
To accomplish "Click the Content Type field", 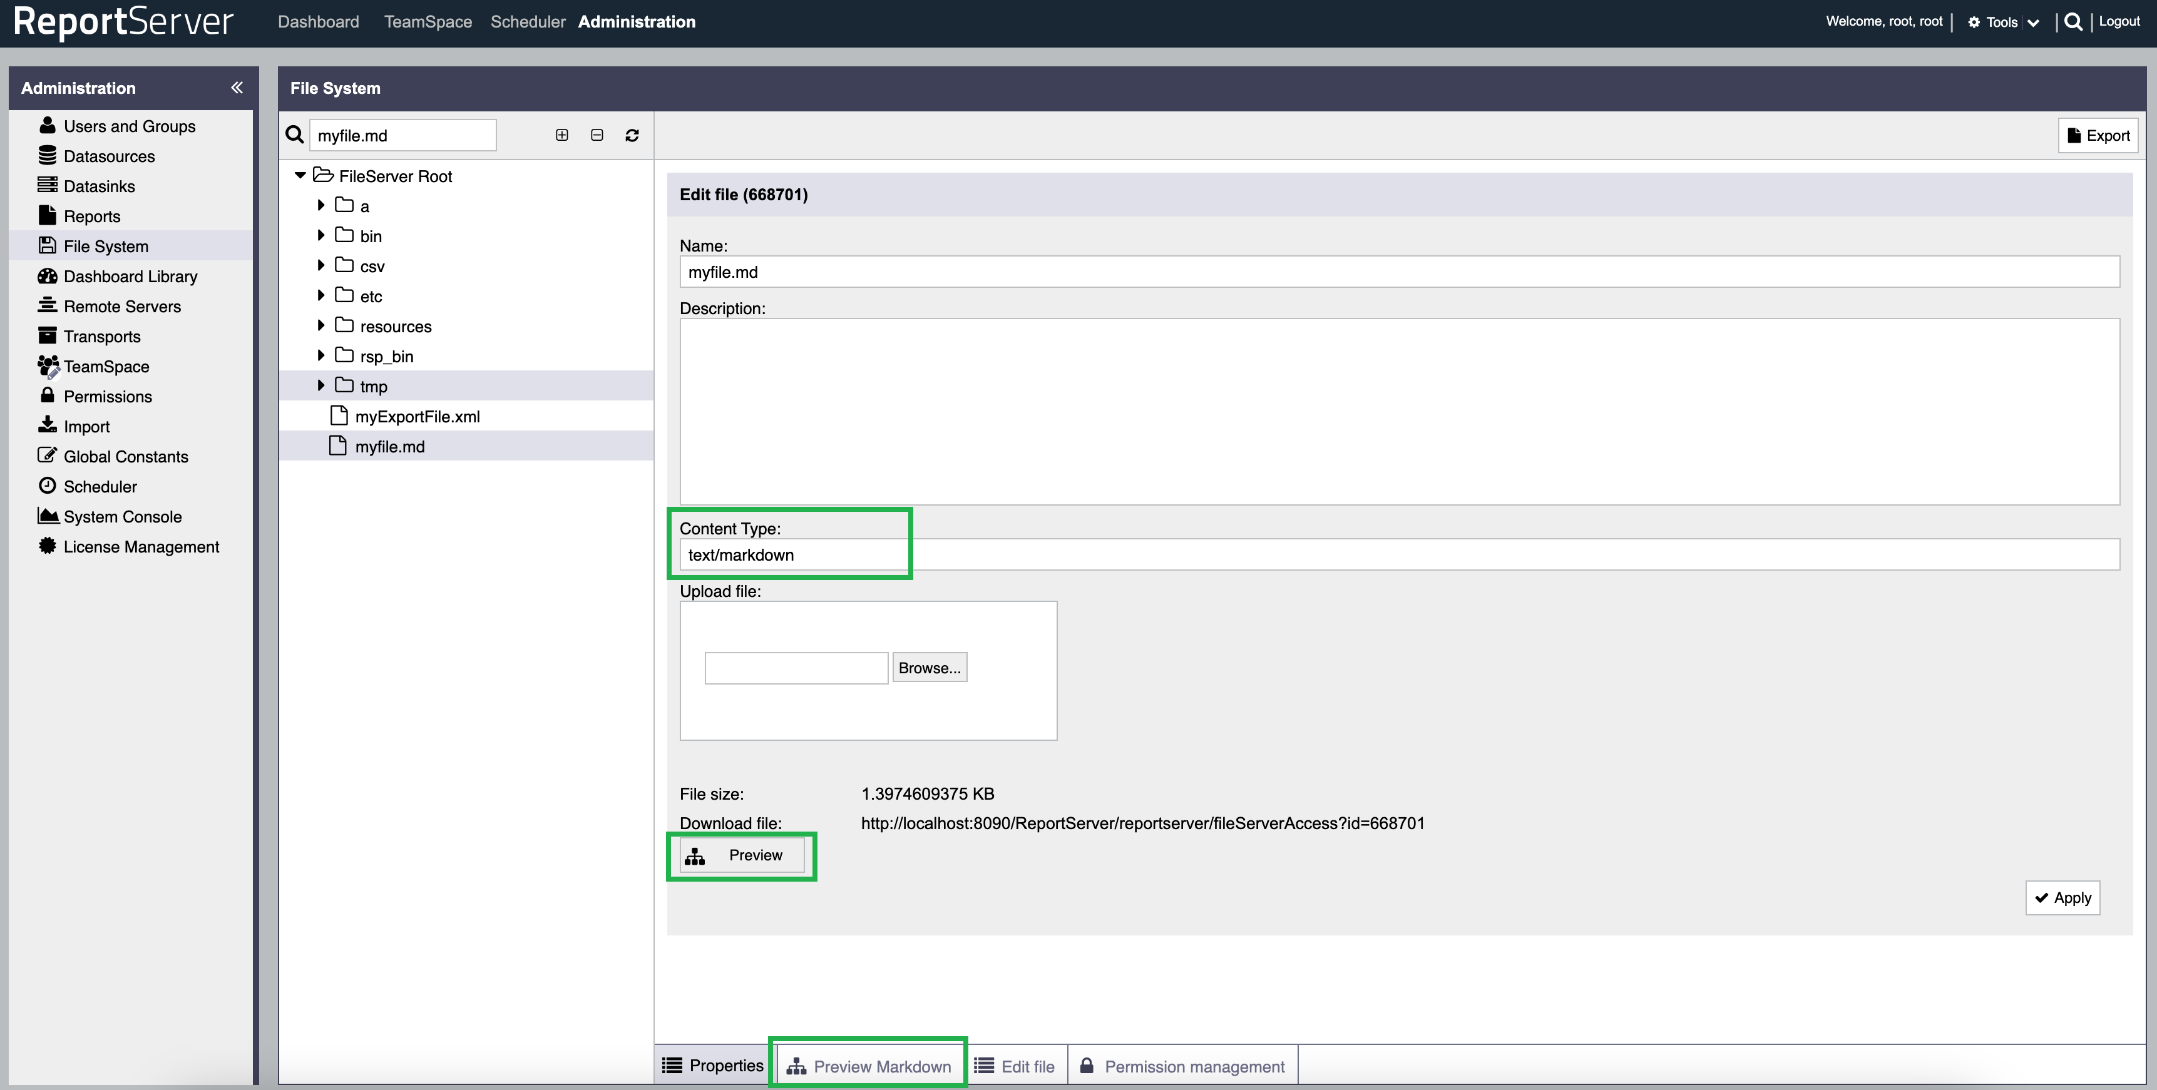I will pos(1399,554).
